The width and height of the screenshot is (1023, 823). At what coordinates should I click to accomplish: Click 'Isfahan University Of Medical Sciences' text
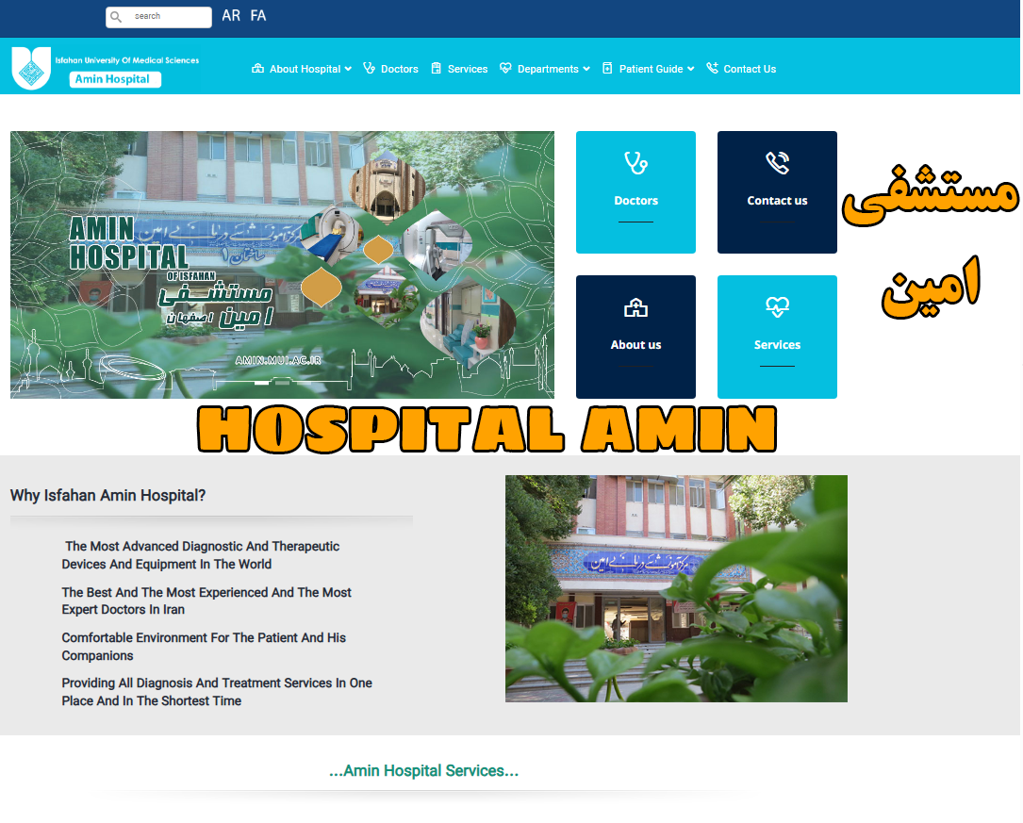click(x=127, y=60)
